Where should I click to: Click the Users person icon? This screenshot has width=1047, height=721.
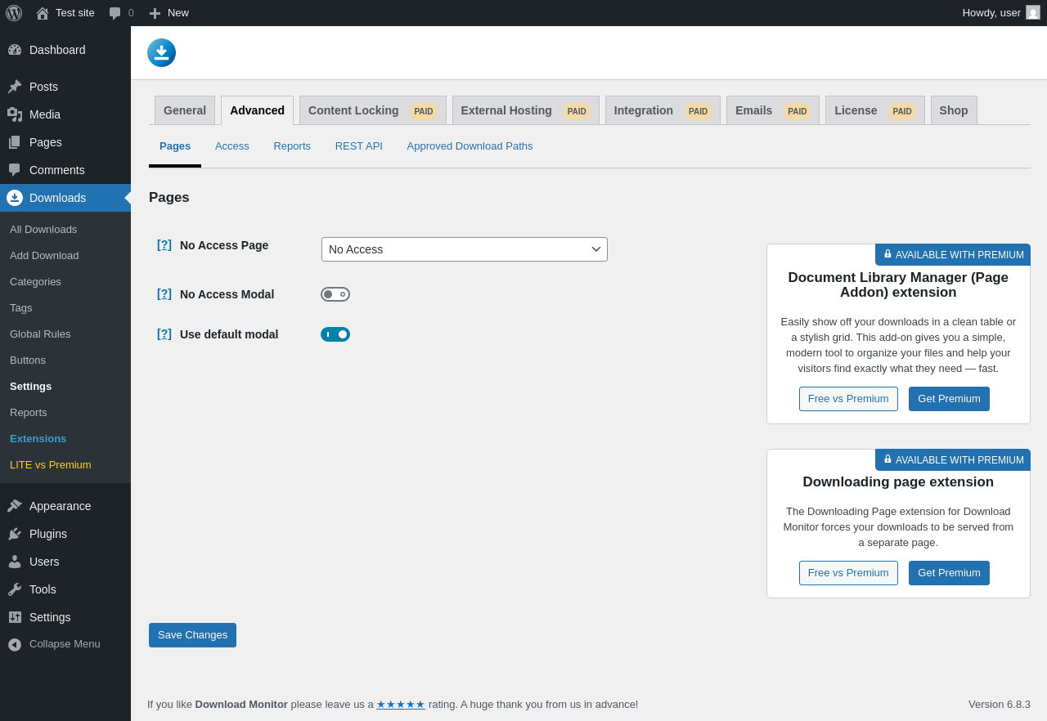tap(15, 562)
